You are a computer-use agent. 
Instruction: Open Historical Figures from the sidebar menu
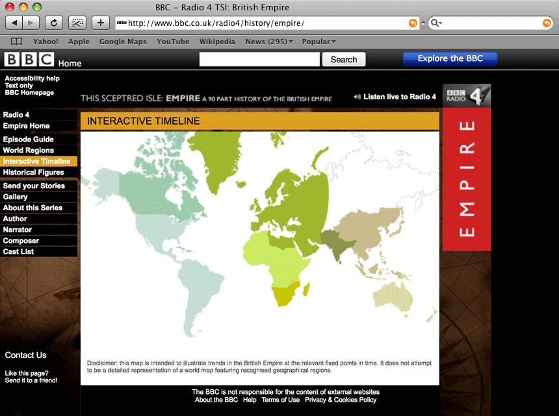[34, 173]
